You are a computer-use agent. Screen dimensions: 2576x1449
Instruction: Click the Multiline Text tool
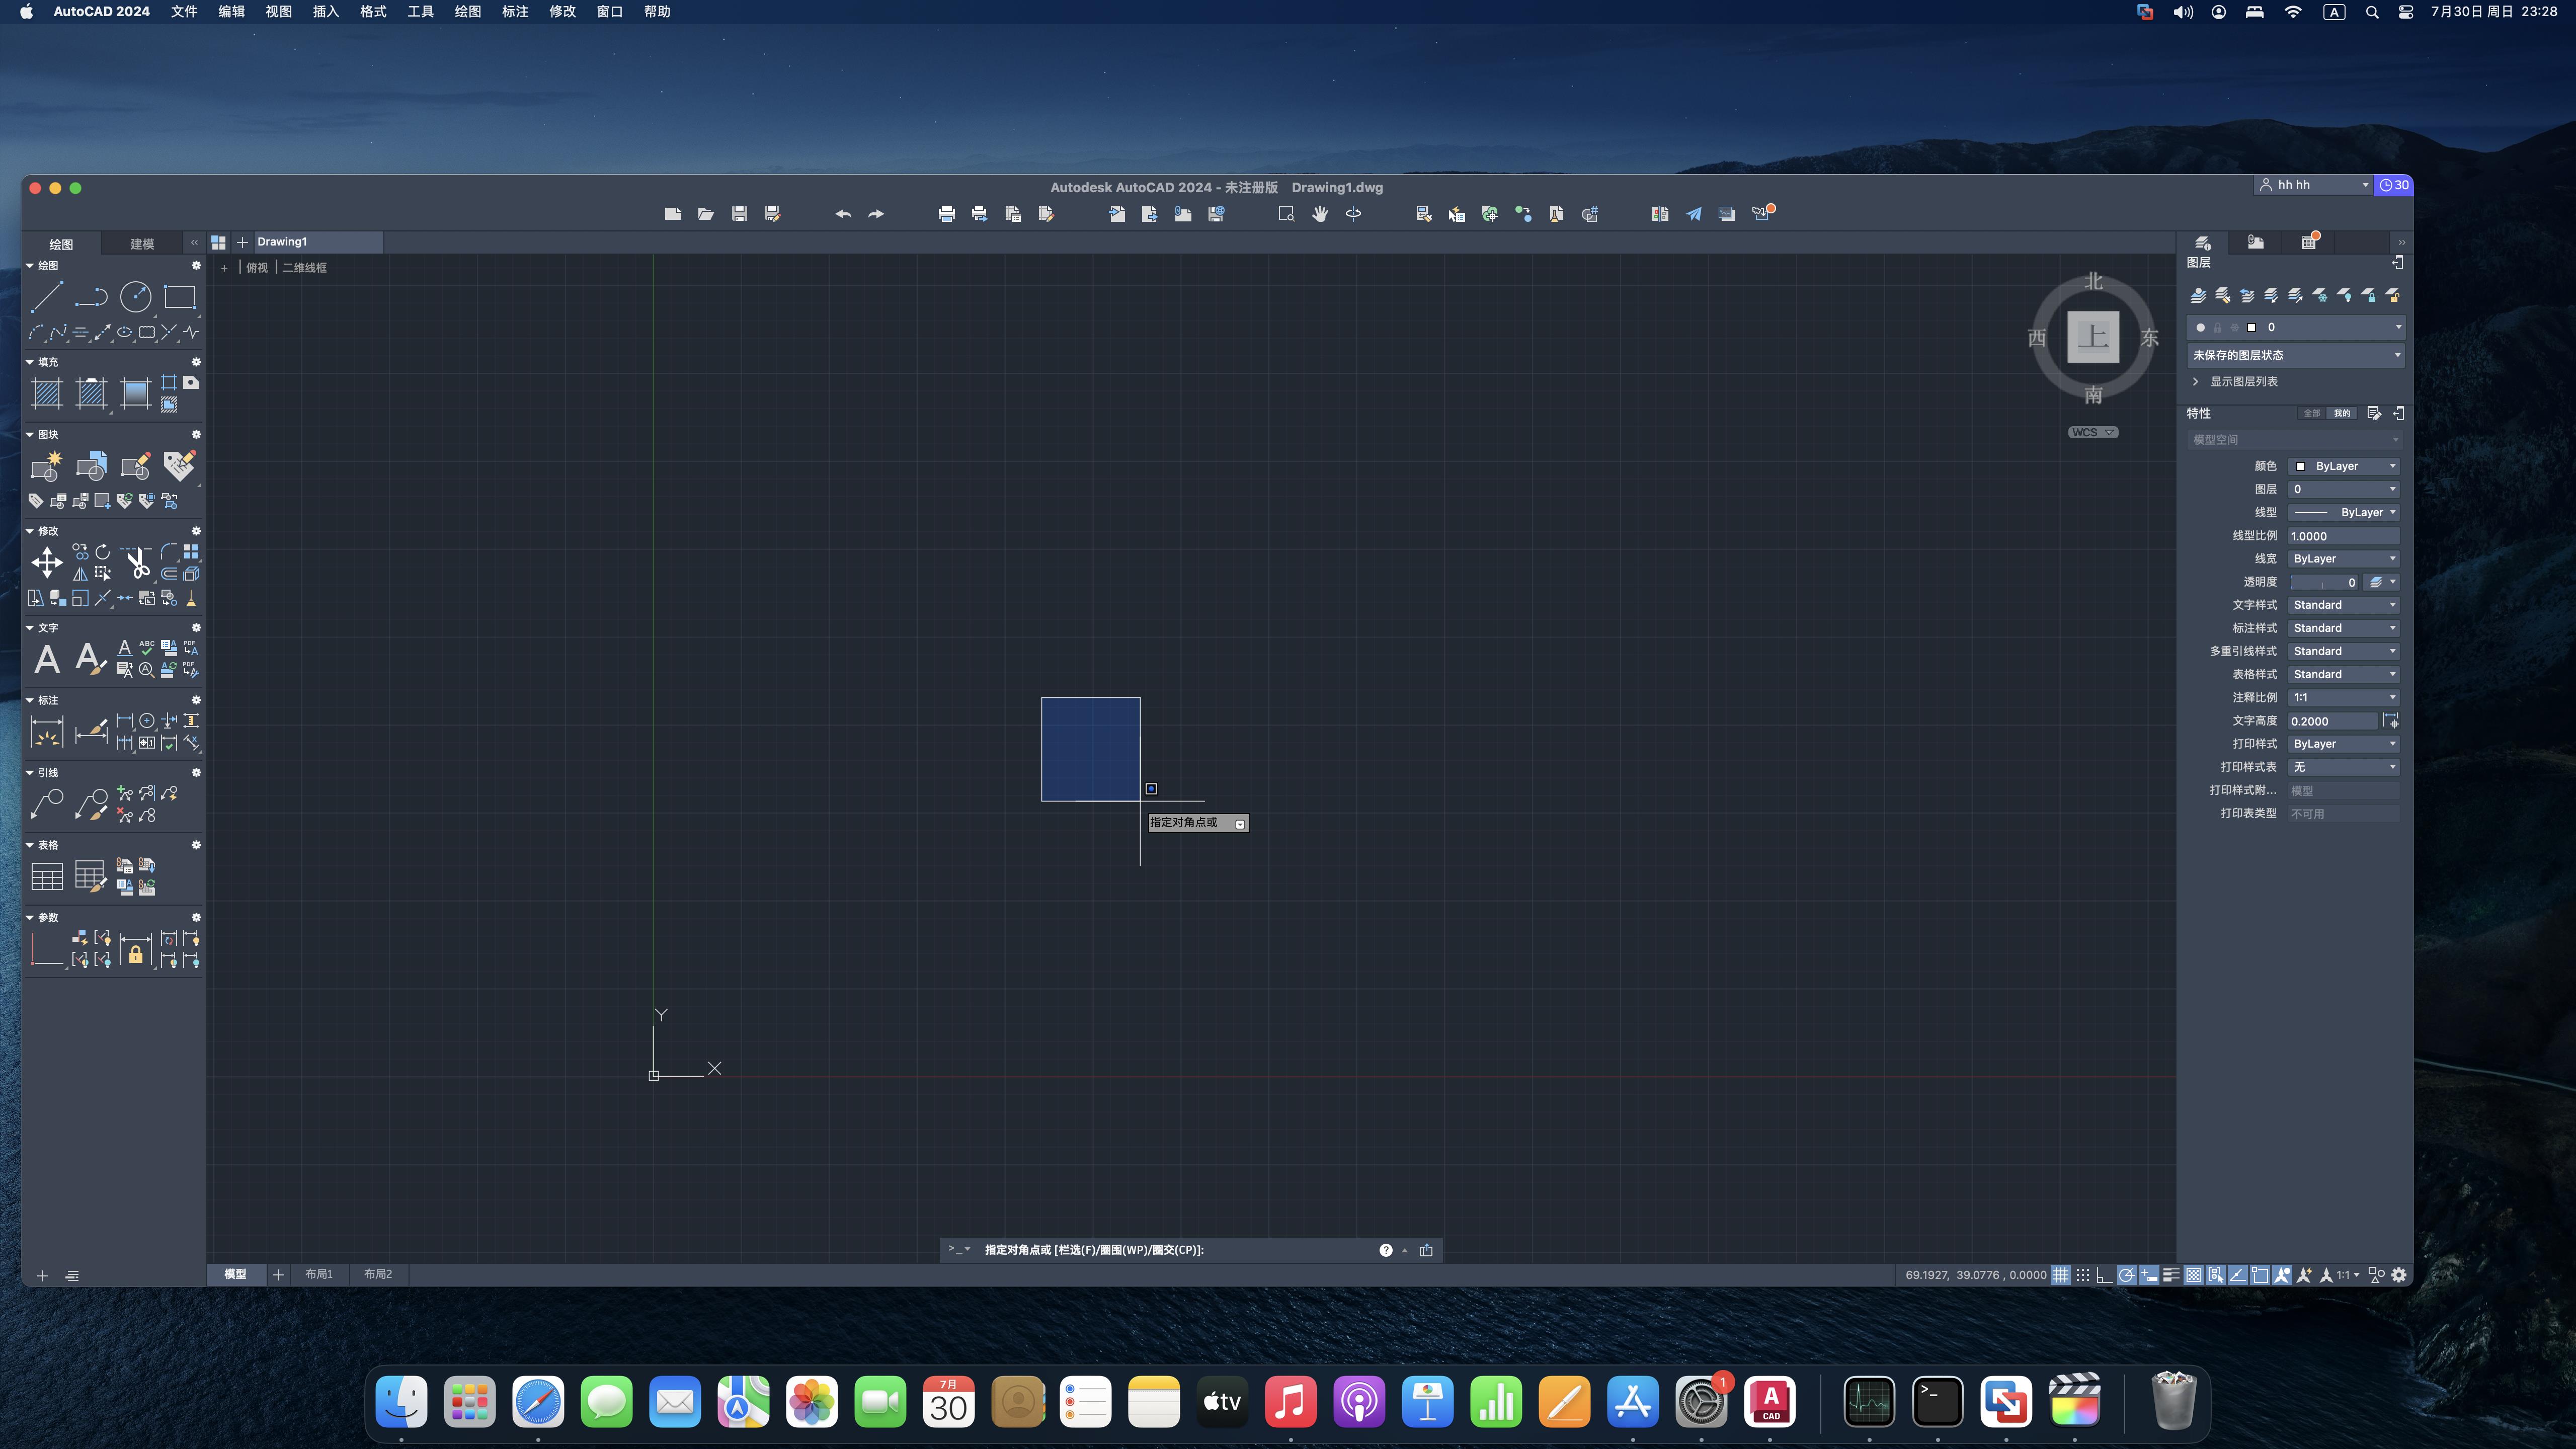click(47, 658)
